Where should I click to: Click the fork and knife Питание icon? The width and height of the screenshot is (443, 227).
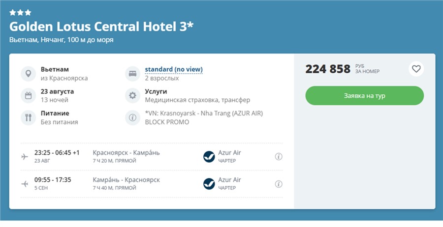29,117
